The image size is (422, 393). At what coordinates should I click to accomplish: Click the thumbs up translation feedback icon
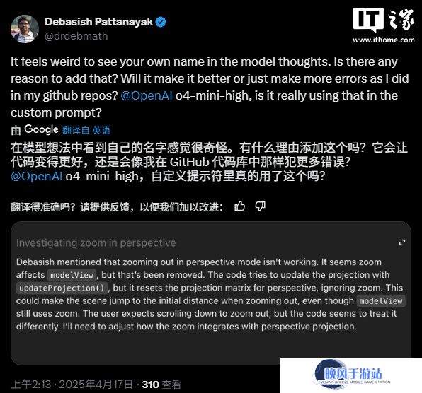click(239, 206)
